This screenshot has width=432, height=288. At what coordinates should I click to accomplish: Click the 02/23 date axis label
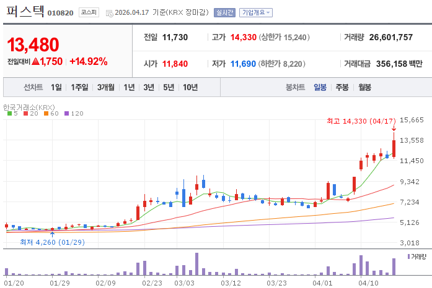click(x=152, y=283)
